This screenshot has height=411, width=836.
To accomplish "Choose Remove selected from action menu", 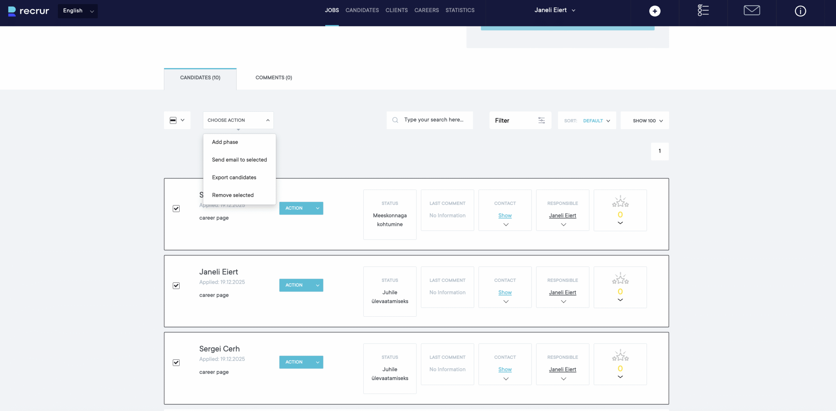I will tap(233, 195).
